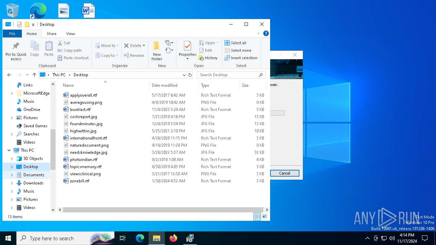Expand Documents in navigation tree
436x245 pixels.
coord(12,175)
